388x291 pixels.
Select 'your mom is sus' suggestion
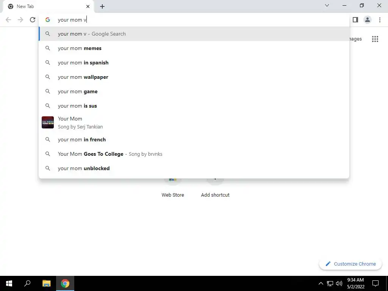(x=194, y=106)
